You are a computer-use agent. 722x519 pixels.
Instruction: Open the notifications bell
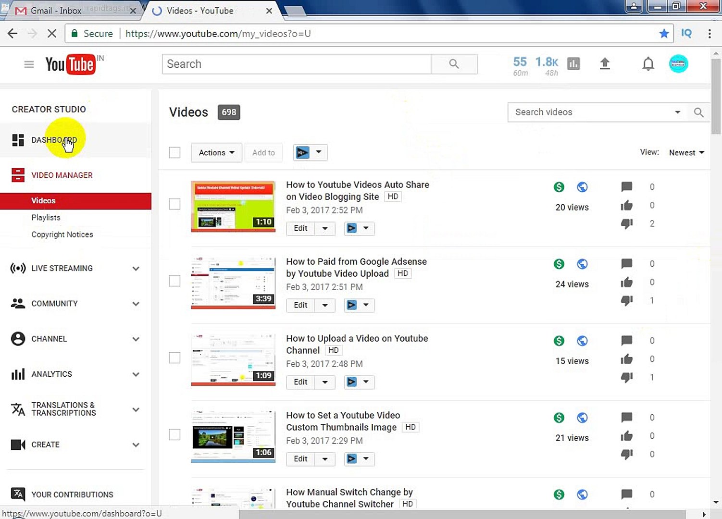click(x=648, y=63)
